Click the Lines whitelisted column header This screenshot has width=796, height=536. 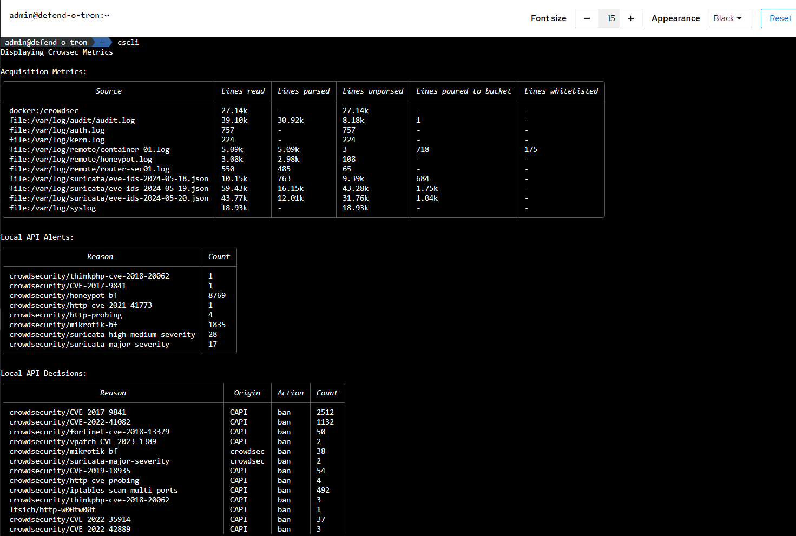561,91
